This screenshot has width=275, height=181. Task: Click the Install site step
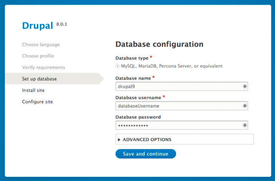point(33,90)
